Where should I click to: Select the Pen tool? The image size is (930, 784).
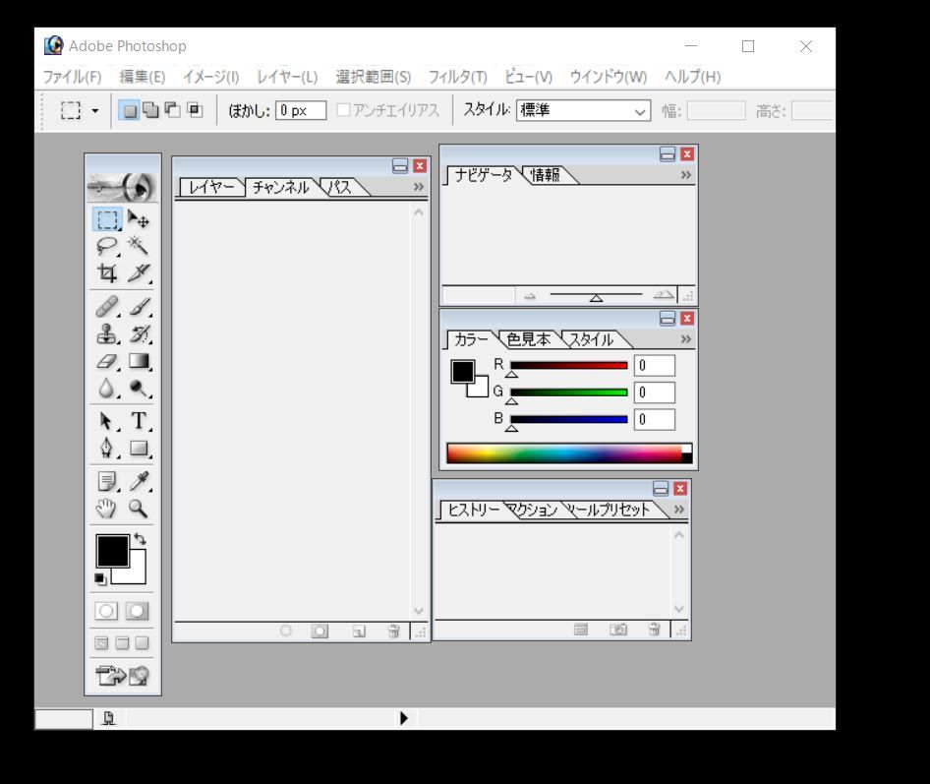(107, 449)
